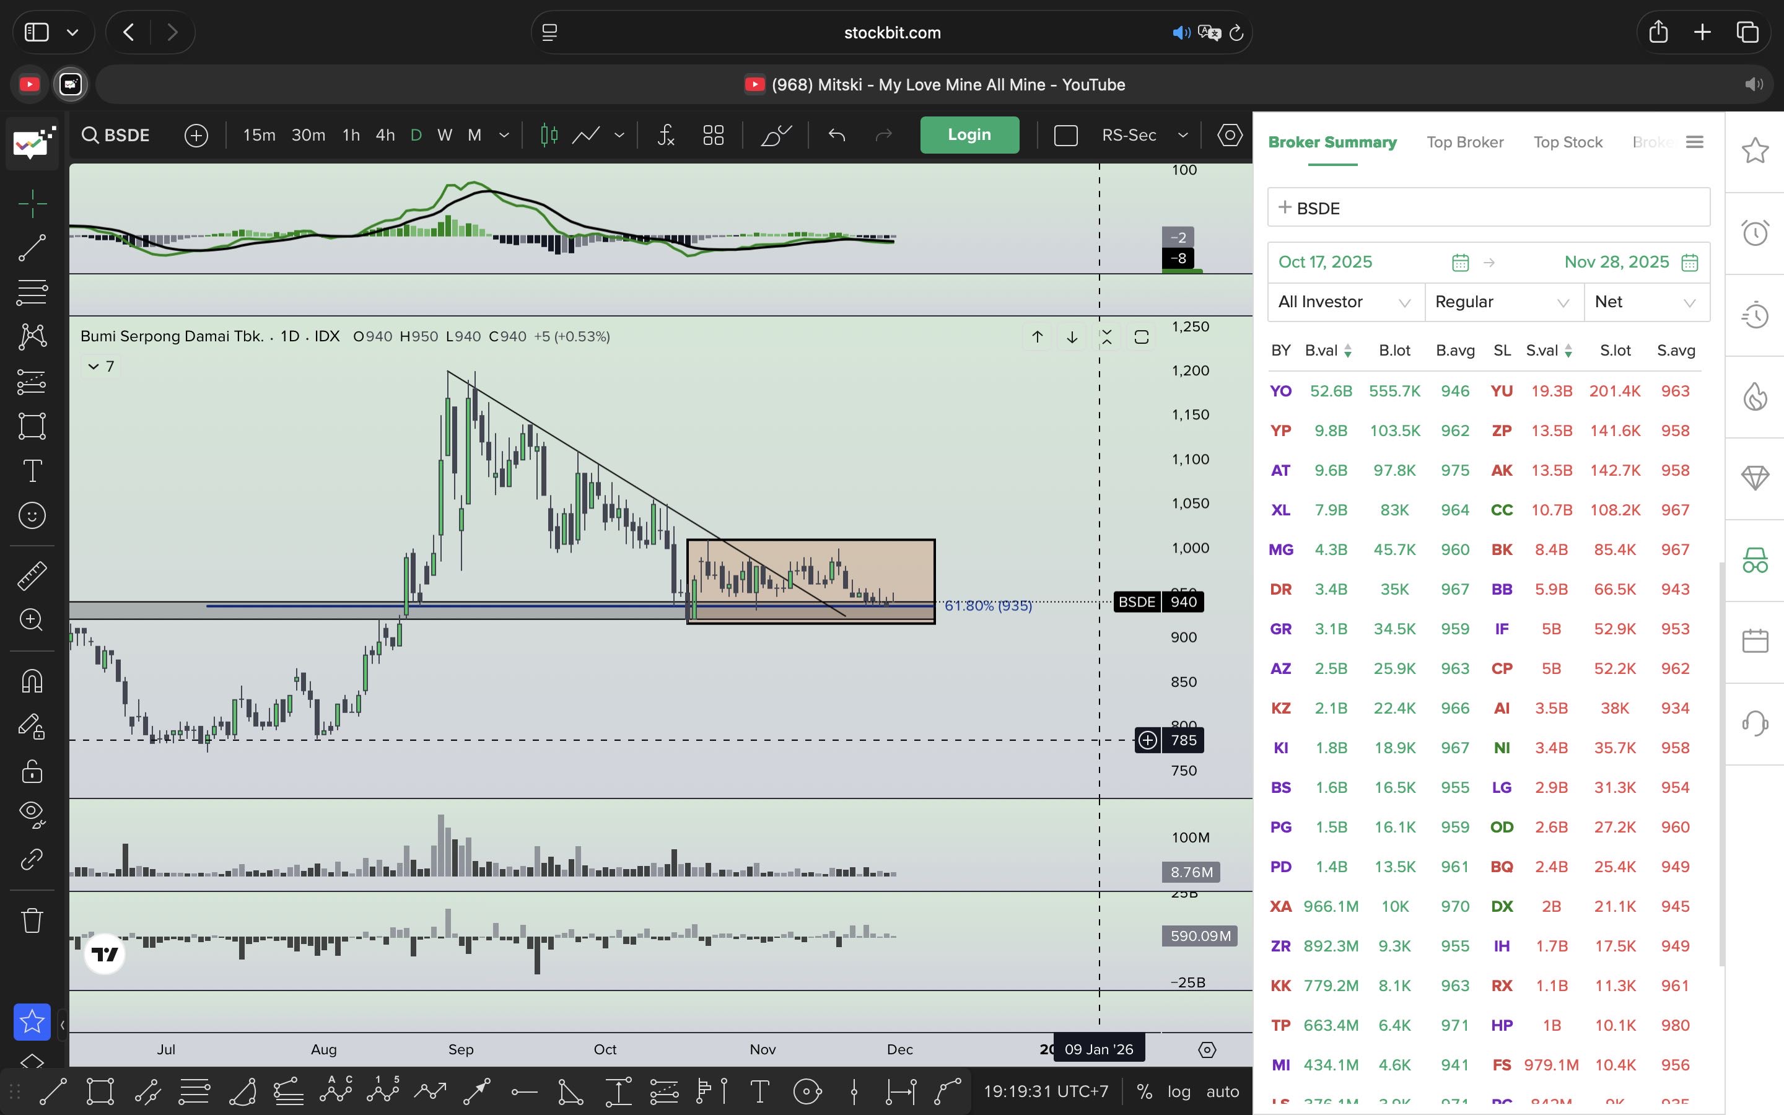This screenshot has height=1115, width=1784.
Task: Click the green Login button
Action: (969, 135)
